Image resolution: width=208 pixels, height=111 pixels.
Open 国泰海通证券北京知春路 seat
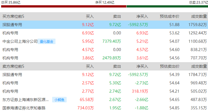[24, 108]
